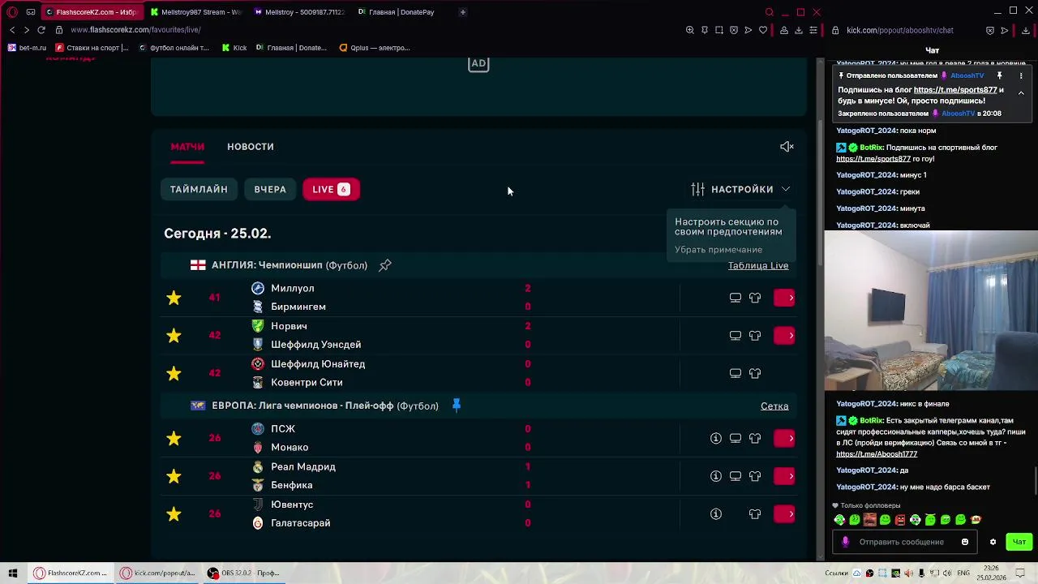This screenshot has height=584, width=1038.
Task: Open TV broadcast icon for Реал Мадрид match
Action: coord(736,476)
